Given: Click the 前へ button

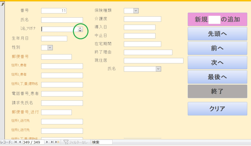Looking at the screenshot, I should click(x=217, y=48).
